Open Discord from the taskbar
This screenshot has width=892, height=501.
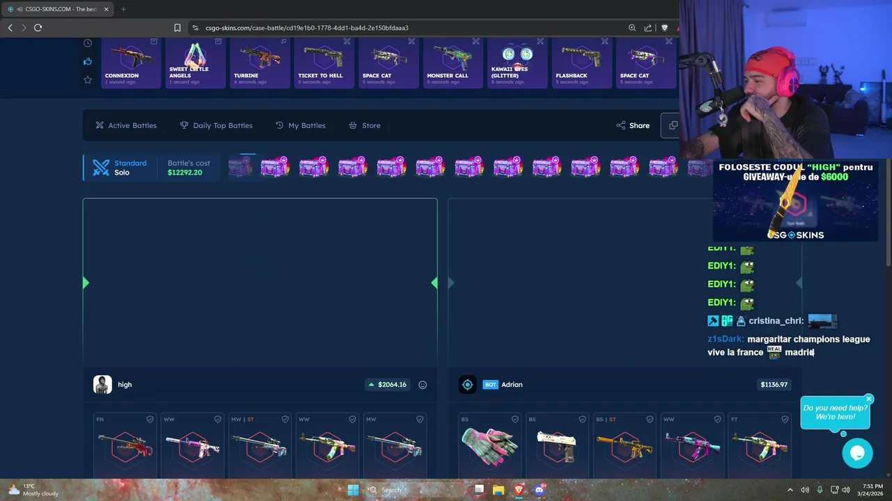coord(539,490)
